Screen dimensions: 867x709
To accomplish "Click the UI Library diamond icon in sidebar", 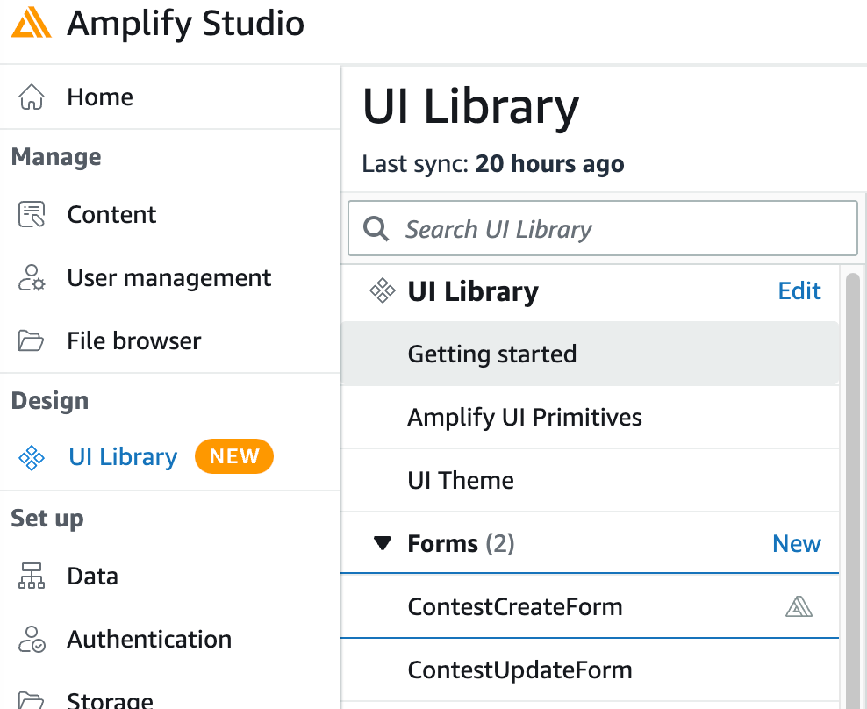I will (x=32, y=456).
